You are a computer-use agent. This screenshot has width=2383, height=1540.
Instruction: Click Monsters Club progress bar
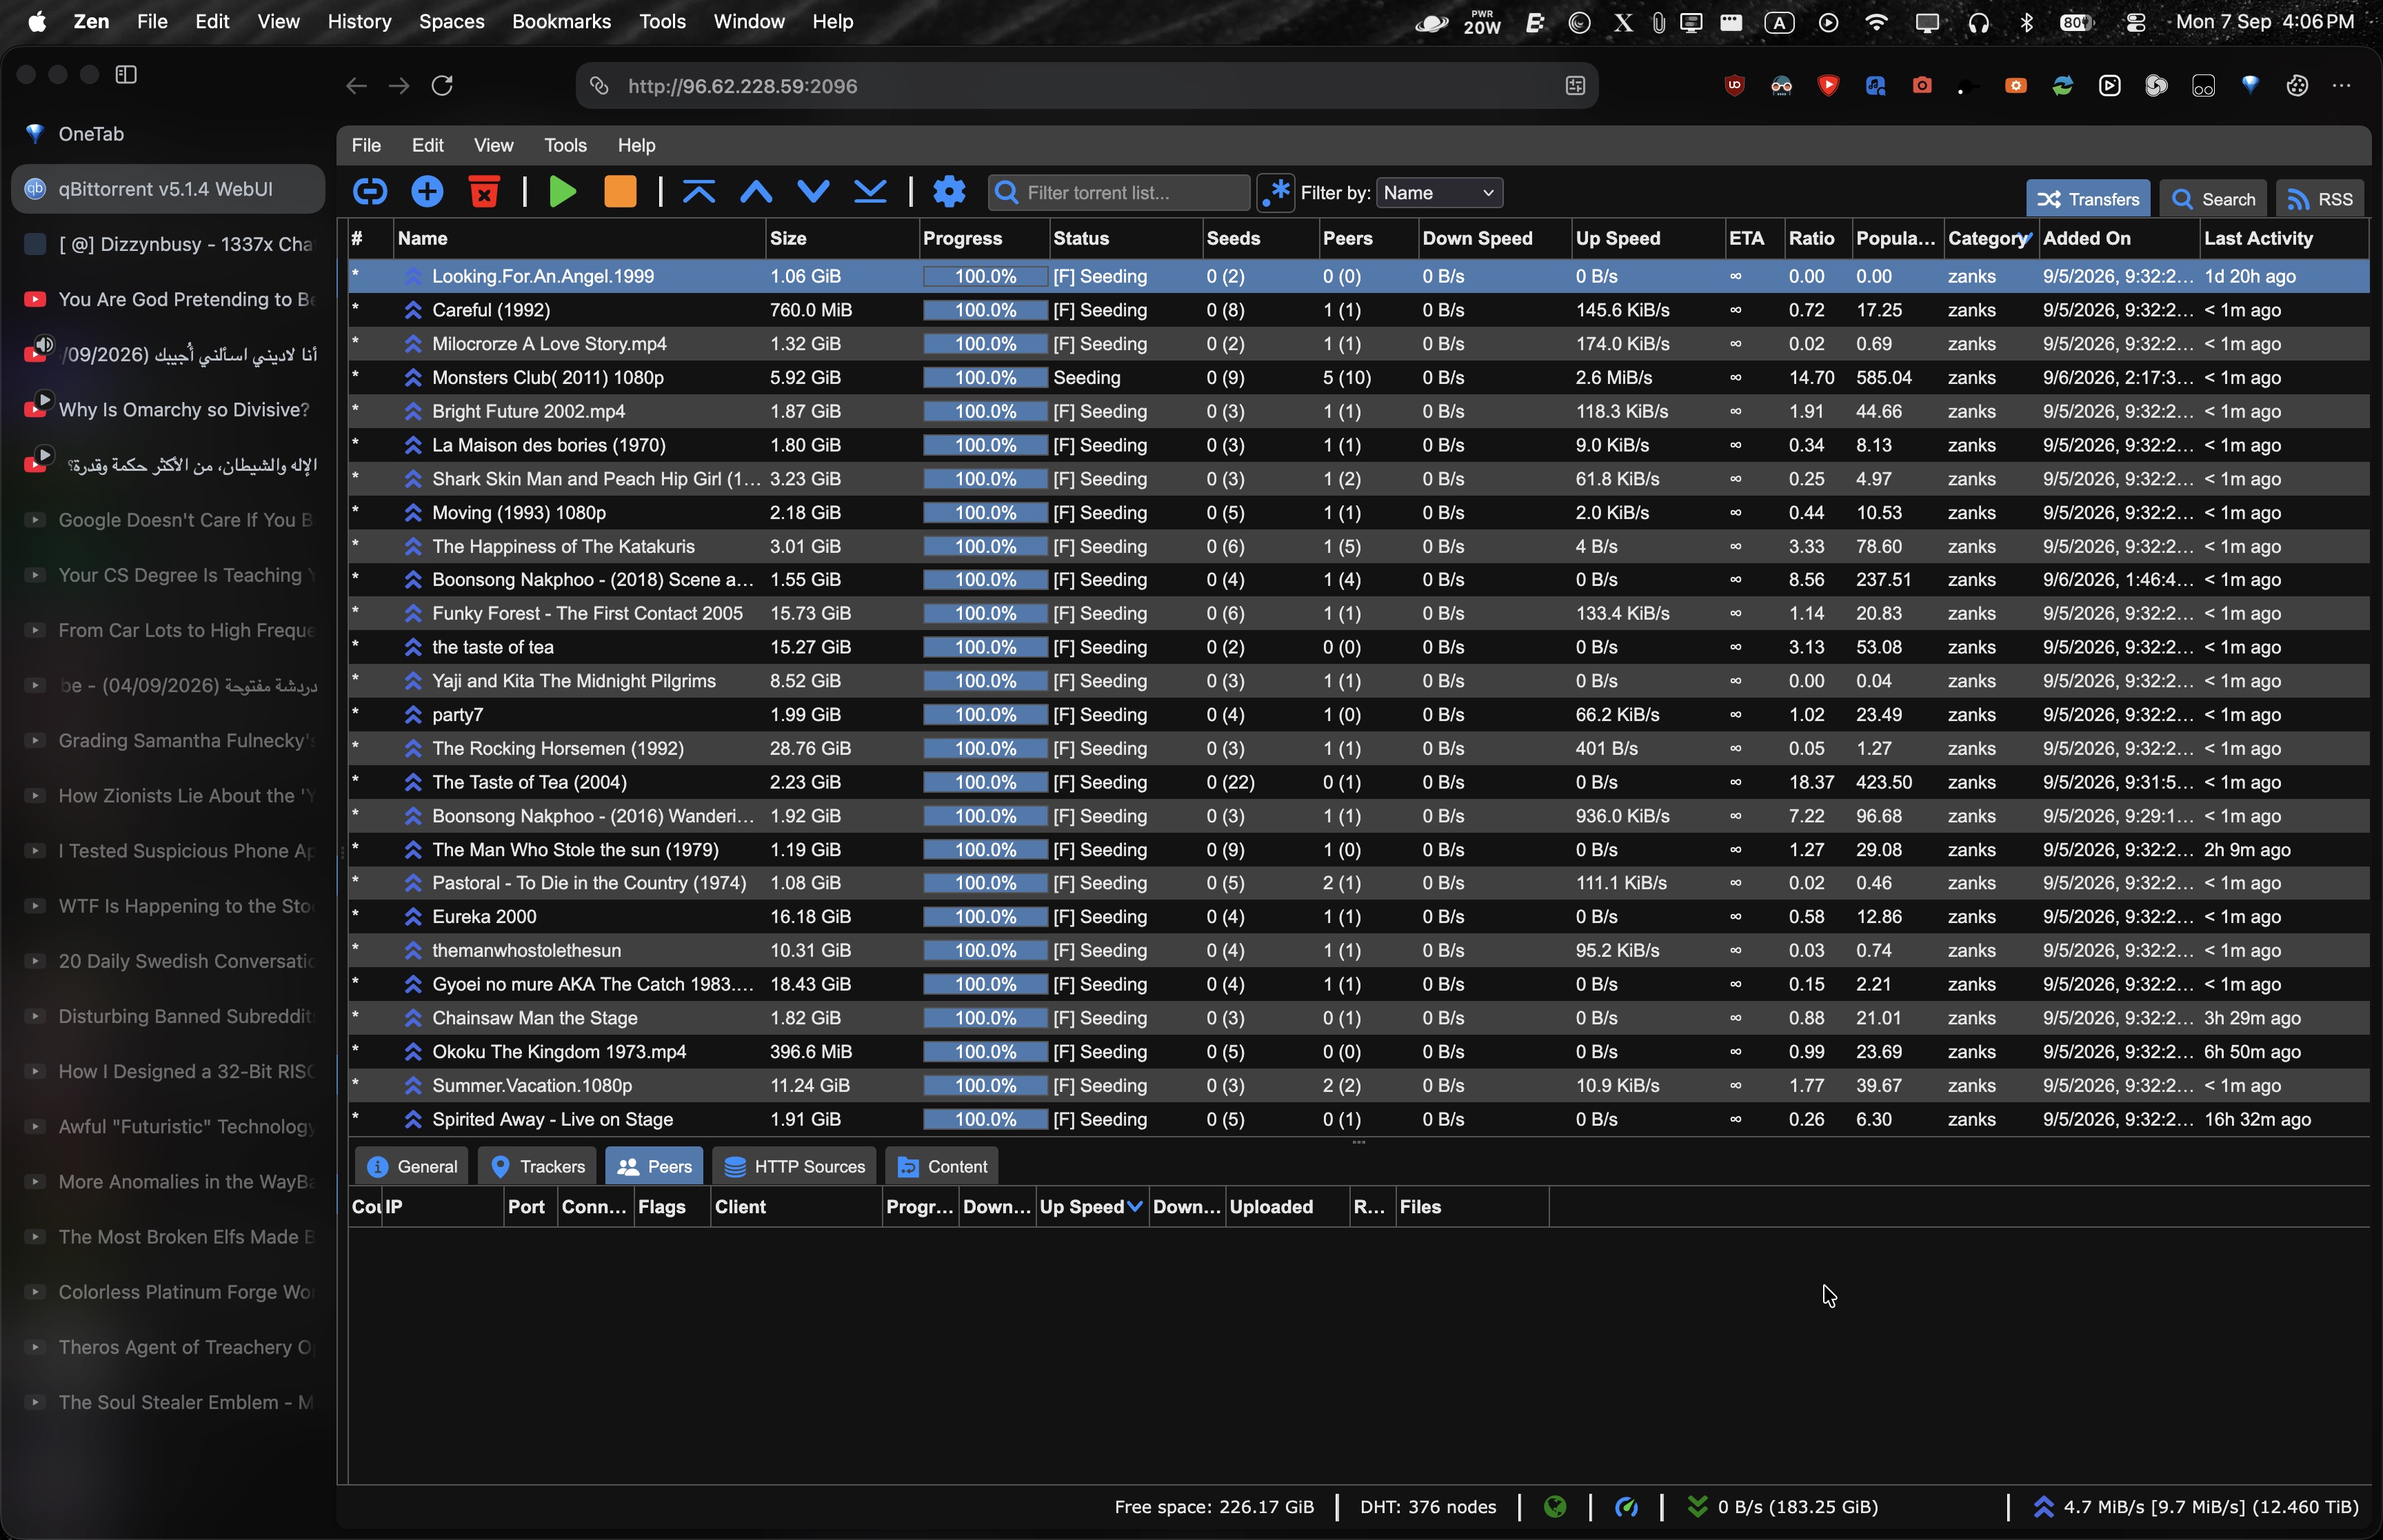[x=985, y=378]
